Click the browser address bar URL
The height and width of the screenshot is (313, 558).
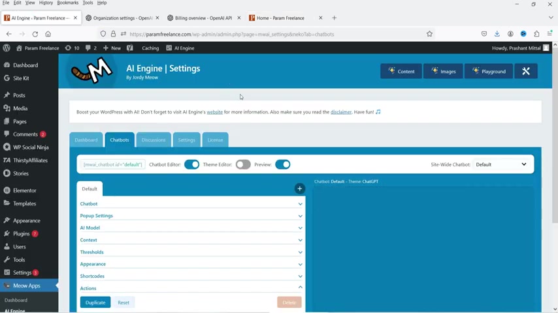click(x=232, y=34)
